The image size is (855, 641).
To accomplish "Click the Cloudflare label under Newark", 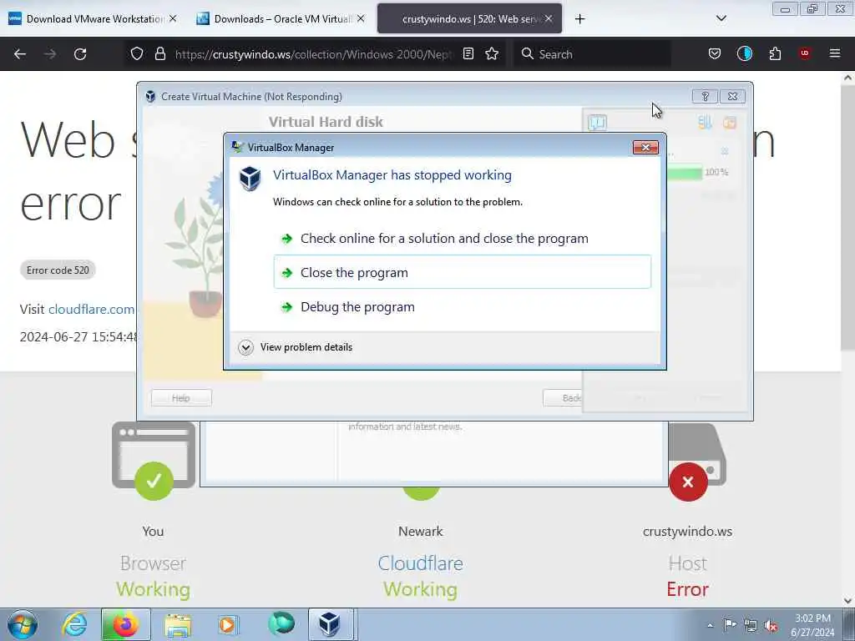I will pyautogui.click(x=421, y=563).
